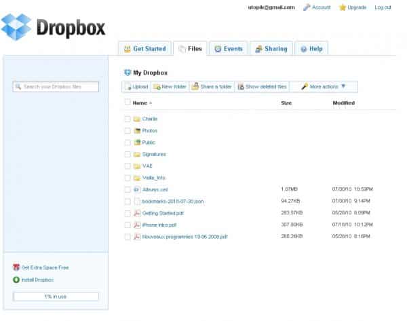Click the My Dropbox box icon
Image resolution: width=407 pixels, height=321 pixels.
tap(128, 73)
